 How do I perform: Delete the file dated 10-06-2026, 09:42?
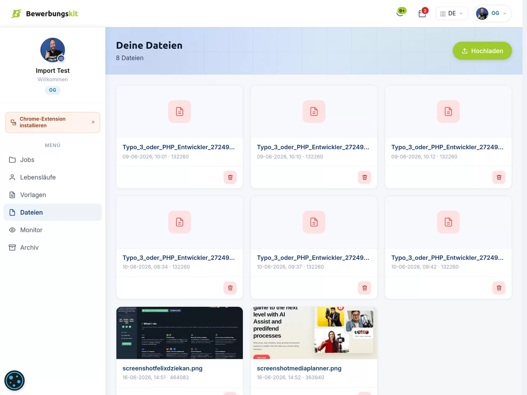point(499,288)
